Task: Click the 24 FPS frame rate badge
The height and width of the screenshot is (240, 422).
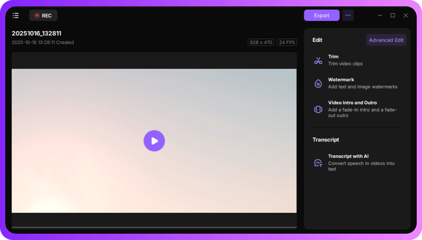Action: click(287, 43)
